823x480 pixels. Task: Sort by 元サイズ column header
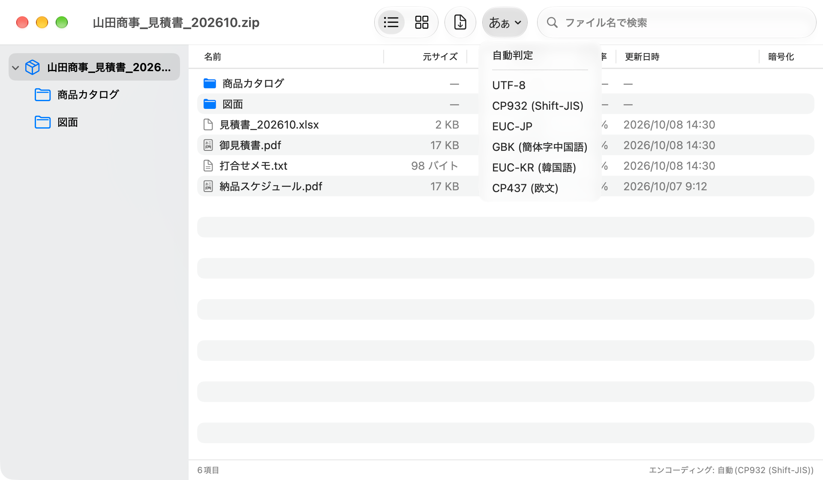point(440,57)
